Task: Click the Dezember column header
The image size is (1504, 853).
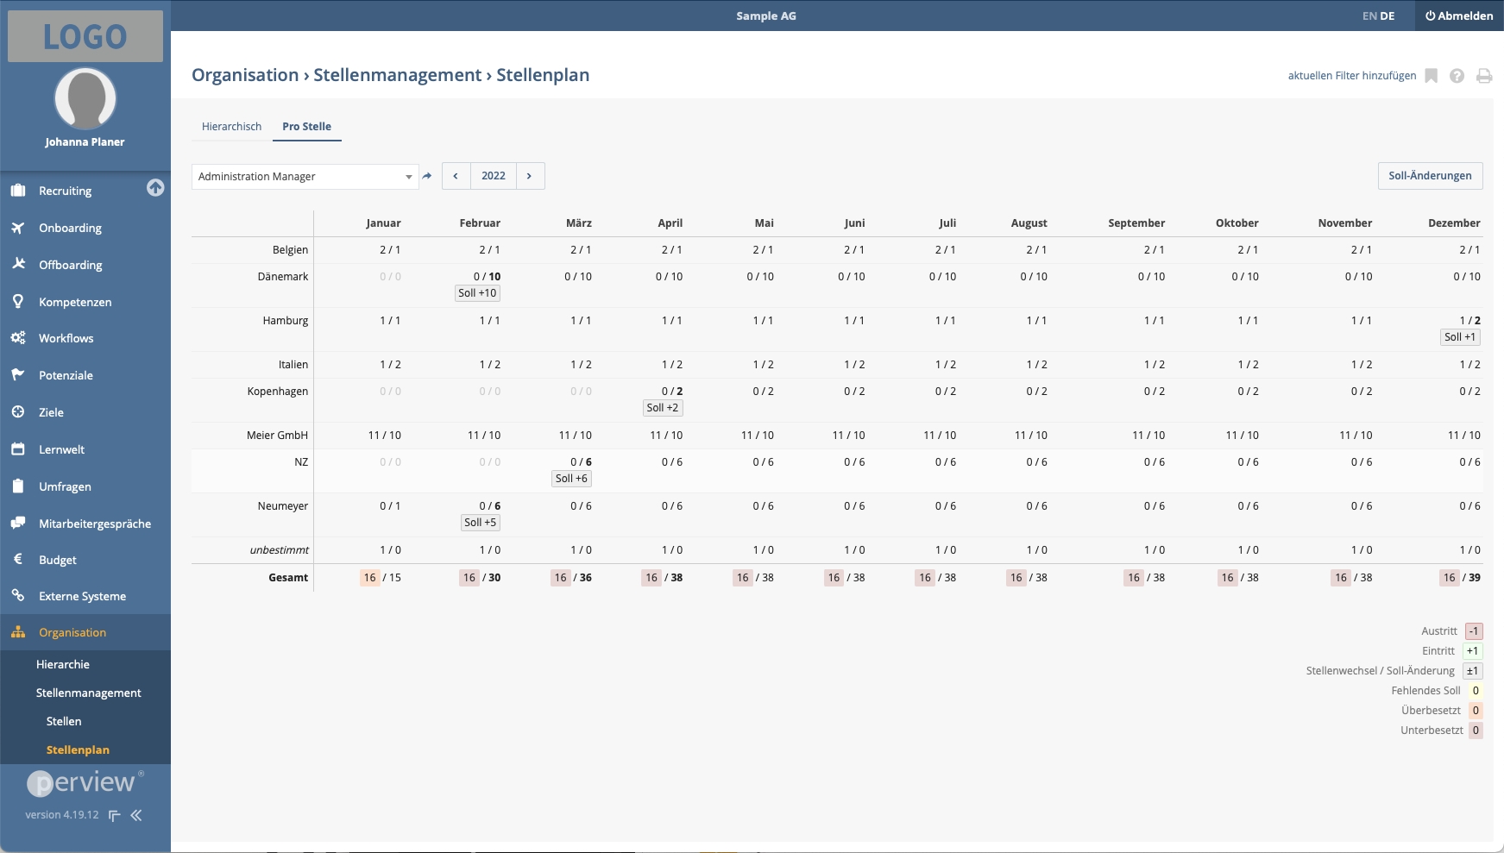Action: pyautogui.click(x=1454, y=223)
